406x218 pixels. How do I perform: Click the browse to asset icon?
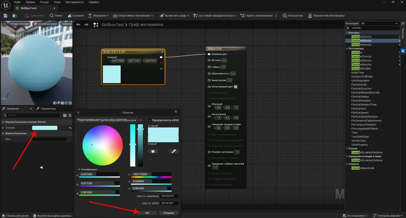click(x=15, y=16)
